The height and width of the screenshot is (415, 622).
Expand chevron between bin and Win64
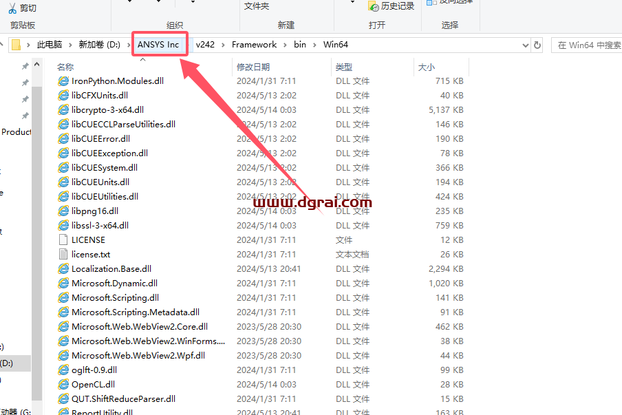point(314,45)
